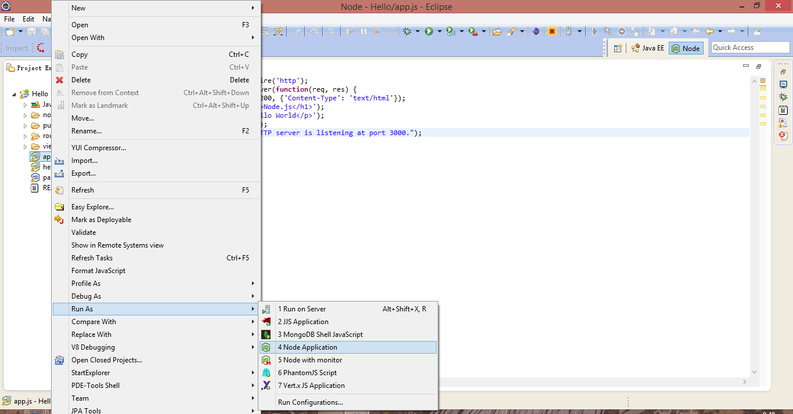Switch to the Node perspective
Image resolution: width=793 pixels, height=414 pixels.
point(686,48)
